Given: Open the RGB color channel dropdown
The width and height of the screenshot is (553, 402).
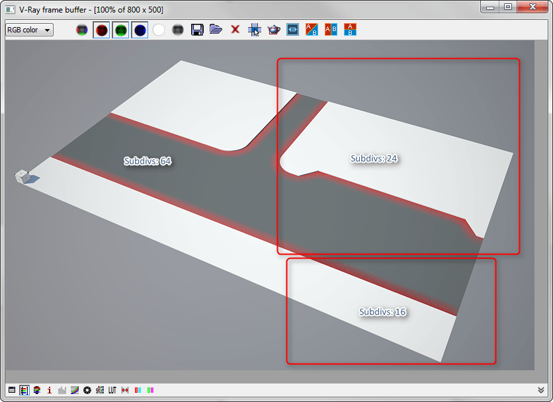Looking at the screenshot, I should point(29,30).
